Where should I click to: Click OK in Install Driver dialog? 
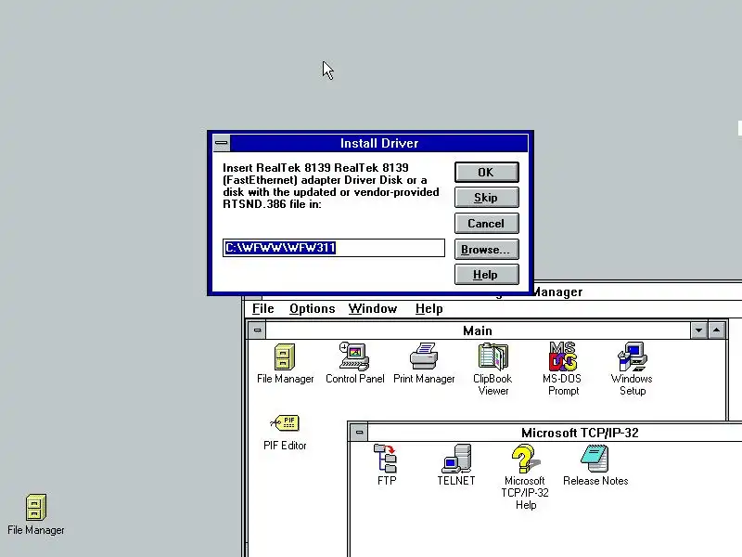click(486, 173)
